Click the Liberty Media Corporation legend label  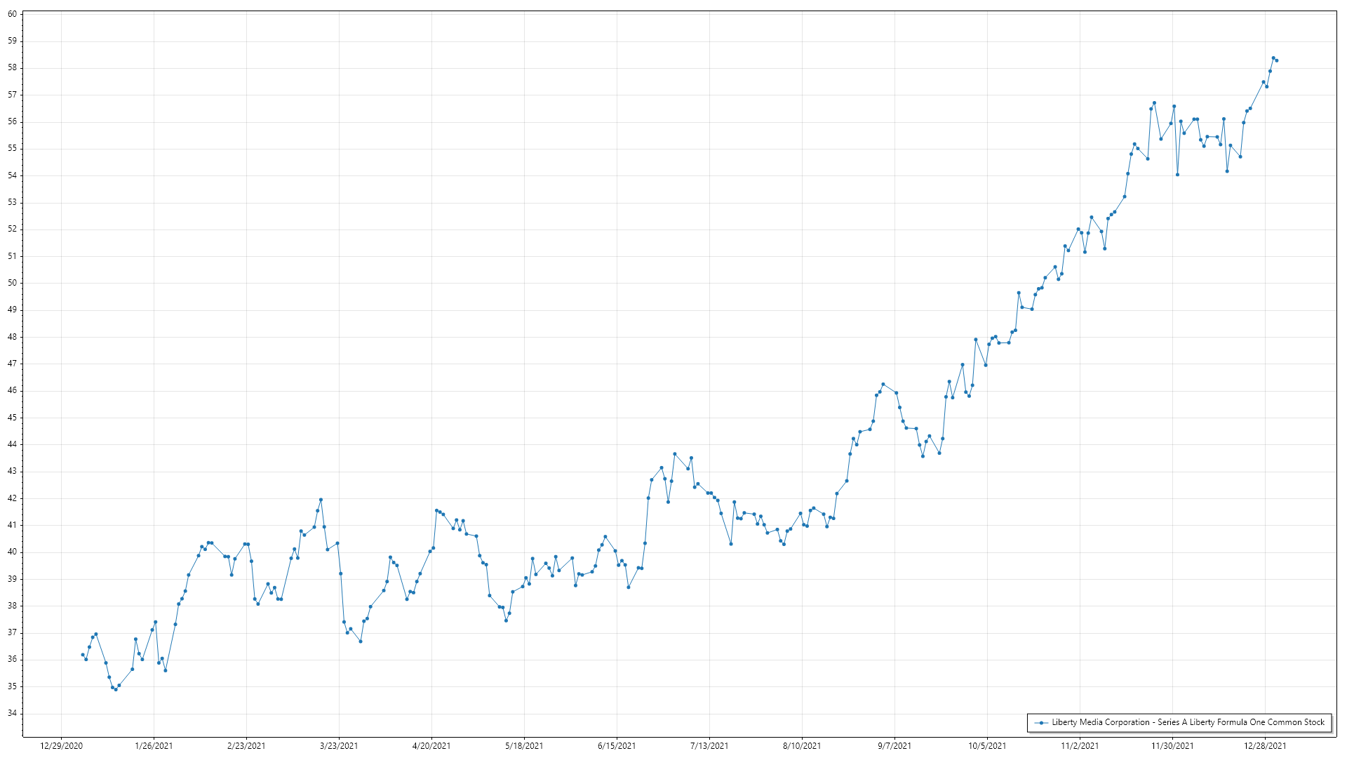(x=1188, y=722)
